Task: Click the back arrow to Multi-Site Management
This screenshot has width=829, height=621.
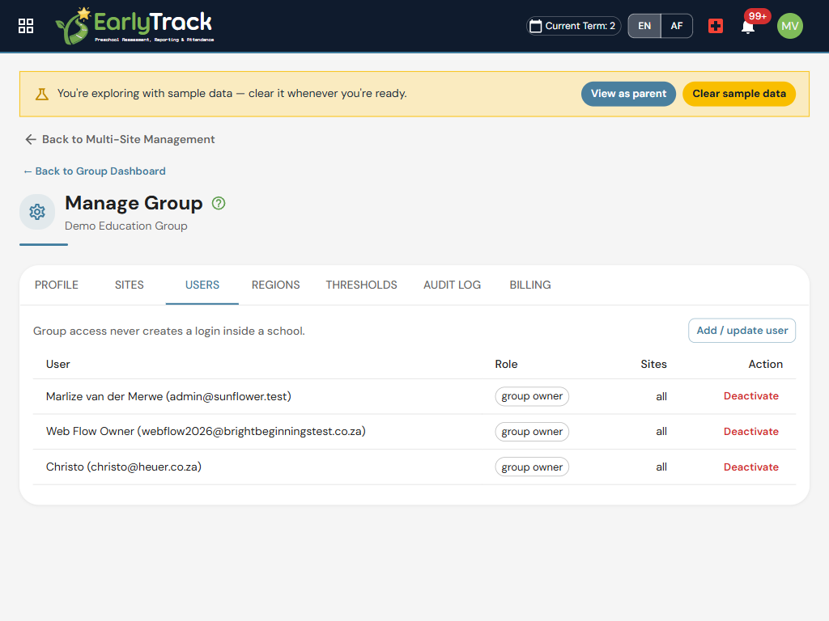Action: tap(31, 139)
